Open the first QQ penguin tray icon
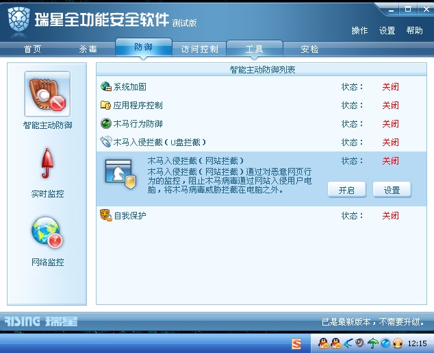The height and width of the screenshot is (353, 434). tap(323, 343)
